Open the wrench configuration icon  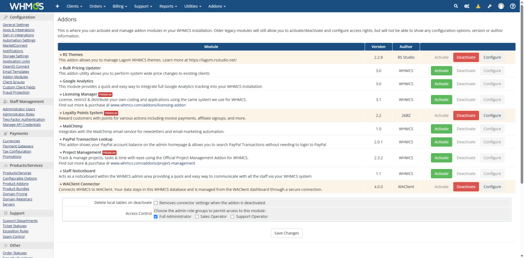490,6
